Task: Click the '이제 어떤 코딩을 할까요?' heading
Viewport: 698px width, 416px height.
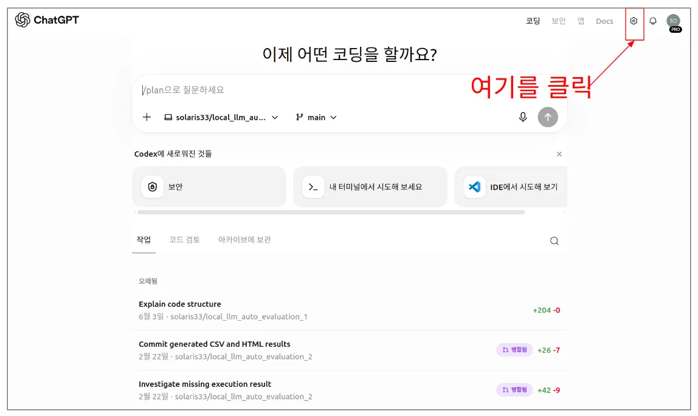Action: [x=350, y=54]
